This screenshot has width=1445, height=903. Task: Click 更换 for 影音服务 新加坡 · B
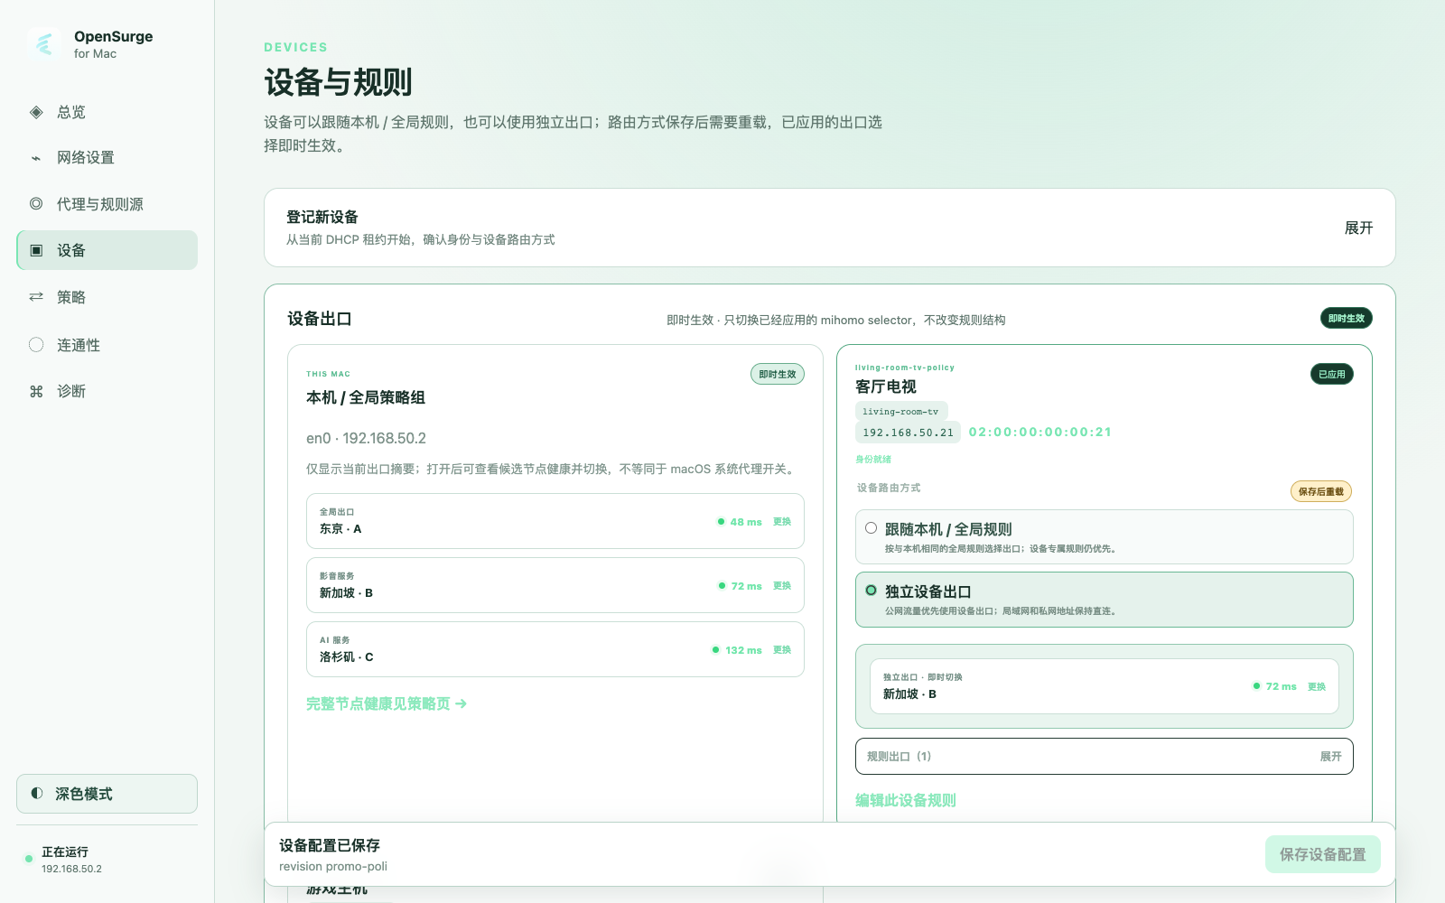pos(782,586)
